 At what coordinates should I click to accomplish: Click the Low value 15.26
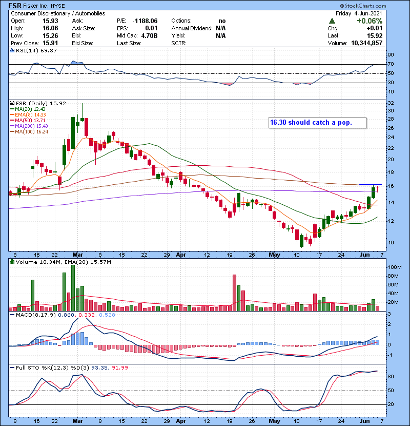tap(50, 35)
